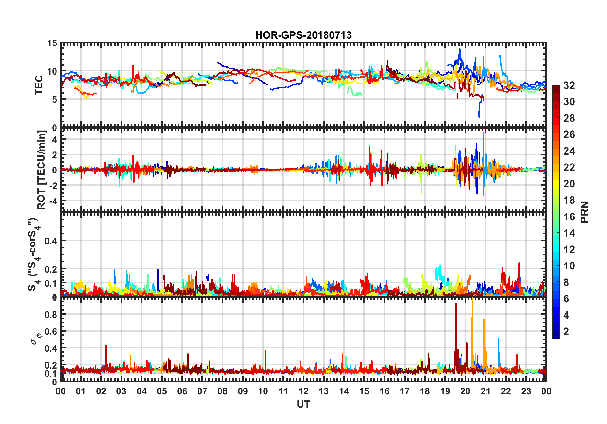Select the sigma phi y-axis label
The height and width of the screenshot is (424, 607).
pyautogui.click(x=36, y=339)
